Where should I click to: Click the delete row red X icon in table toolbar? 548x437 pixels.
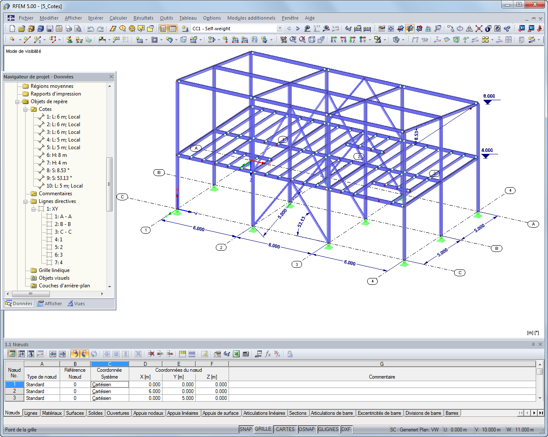(151, 354)
